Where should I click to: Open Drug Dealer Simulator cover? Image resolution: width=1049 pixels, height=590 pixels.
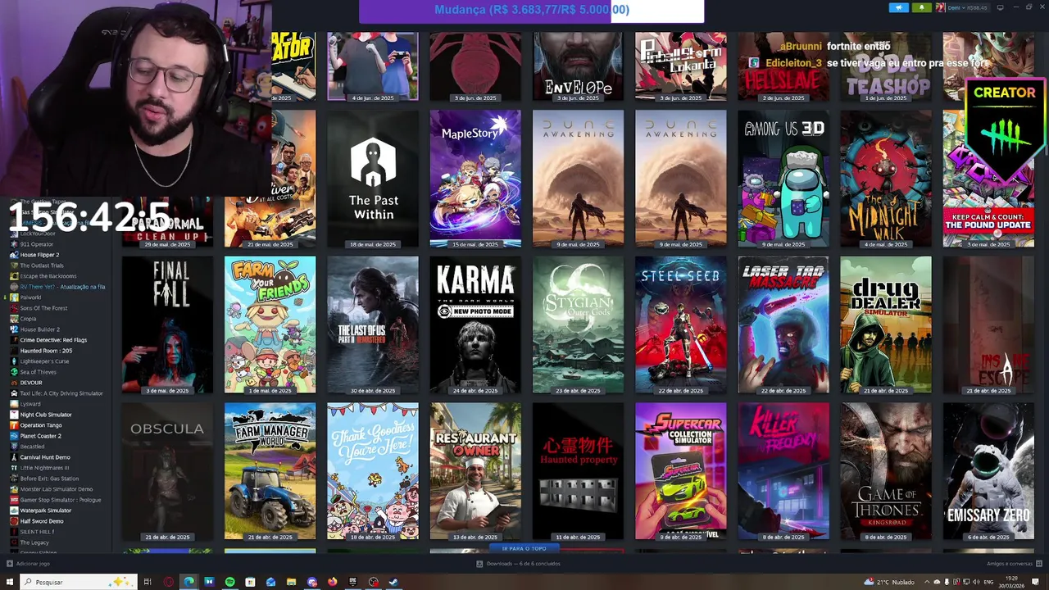pyautogui.click(x=886, y=325)
